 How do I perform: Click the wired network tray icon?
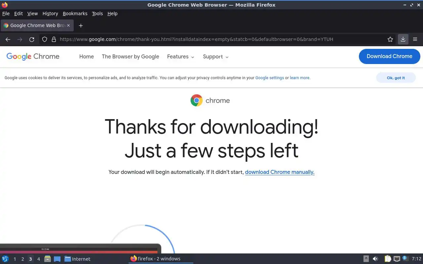coord(397,259)
